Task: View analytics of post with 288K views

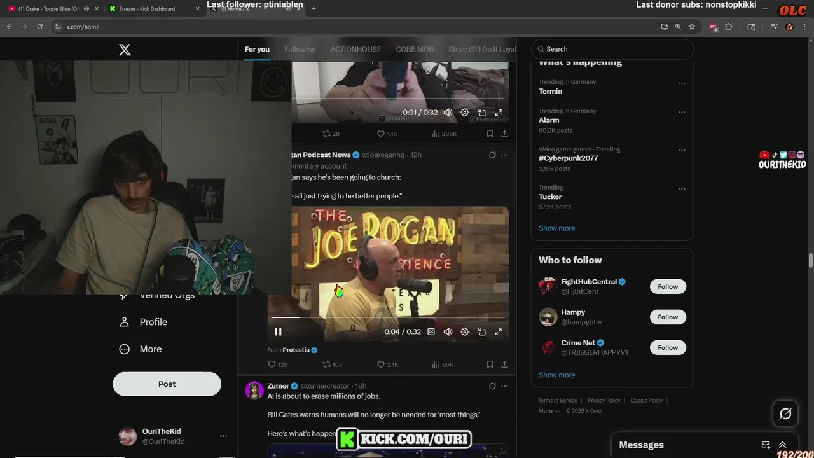Action: coord(444,134)
